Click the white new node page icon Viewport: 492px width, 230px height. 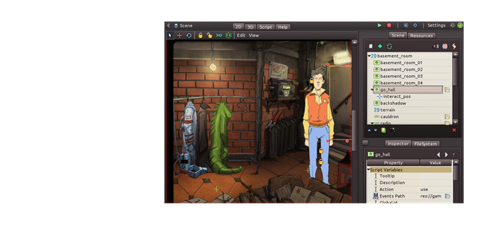click(x=371, y=46)
